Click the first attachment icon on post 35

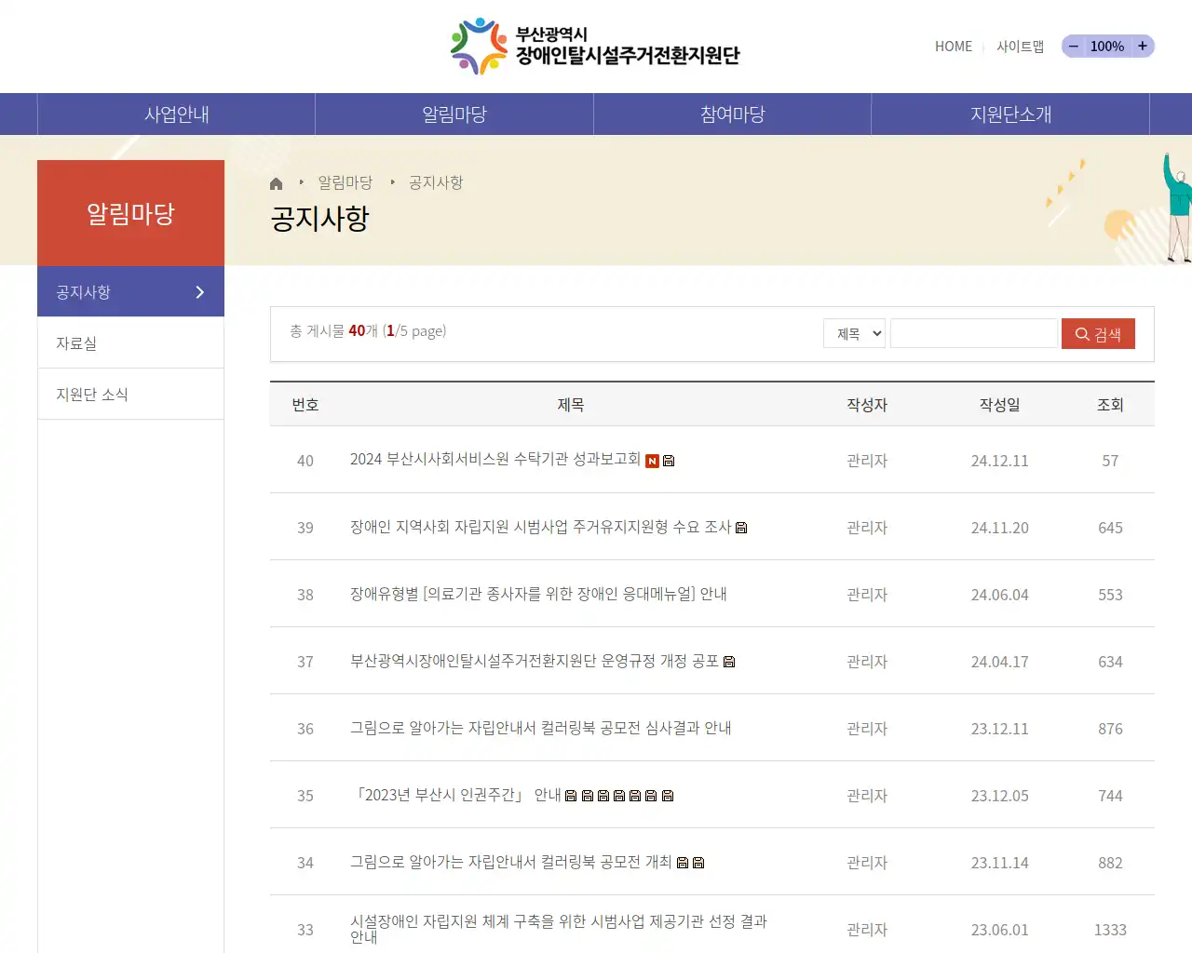[x=571, y=796]
